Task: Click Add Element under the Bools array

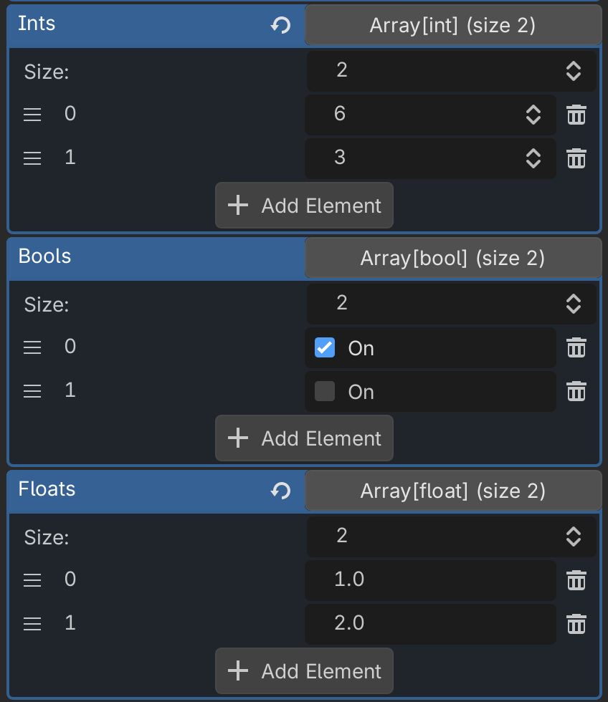Action: (x=304, y=438)
